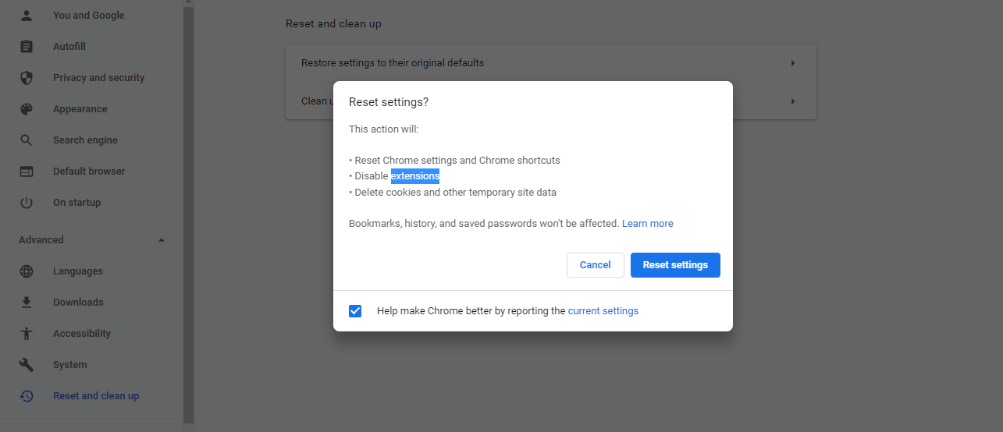The width and height of the screenshot is (1003, 432).
Task: Click the Default browser window icon
Action: [27, 172]
